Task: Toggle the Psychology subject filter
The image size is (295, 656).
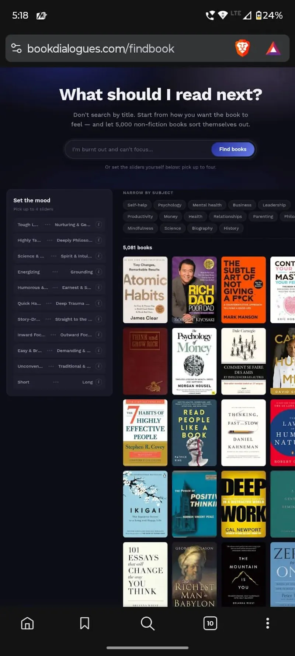Action: point(170,205)
